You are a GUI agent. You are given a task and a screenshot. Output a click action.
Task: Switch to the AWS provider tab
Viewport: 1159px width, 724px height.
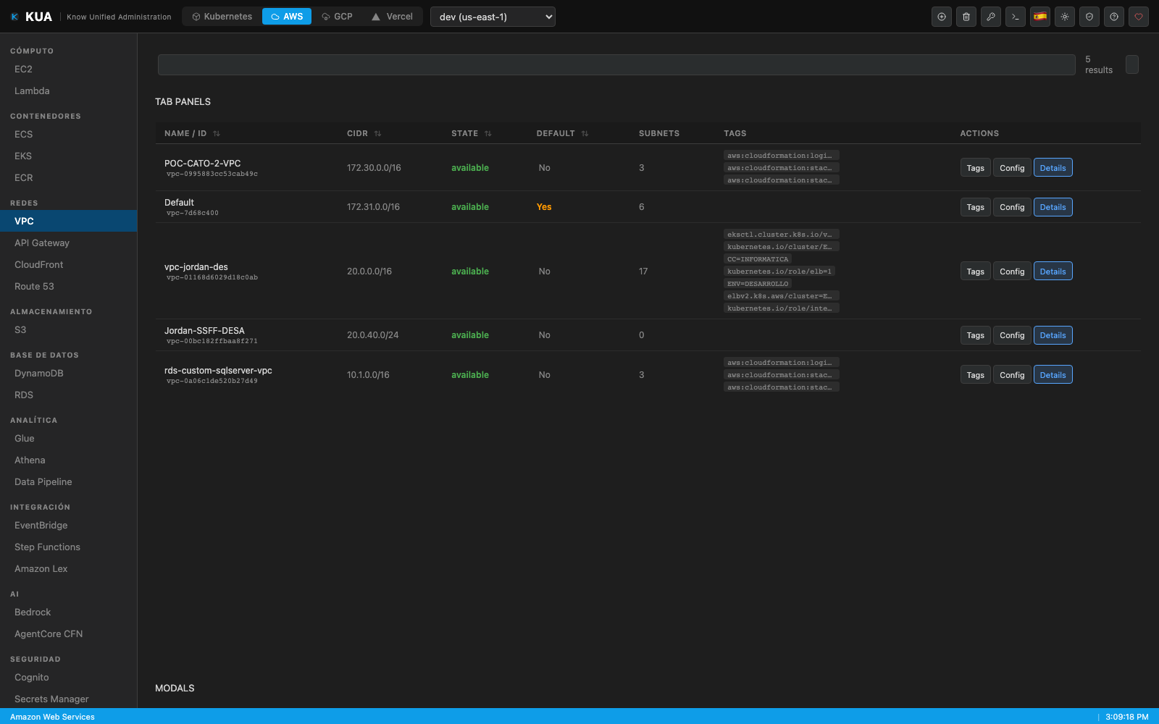(287, 17)
